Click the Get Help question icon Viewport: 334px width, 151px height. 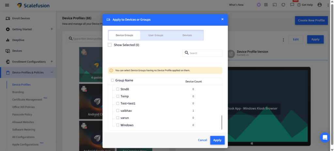[x=299, y=5]
